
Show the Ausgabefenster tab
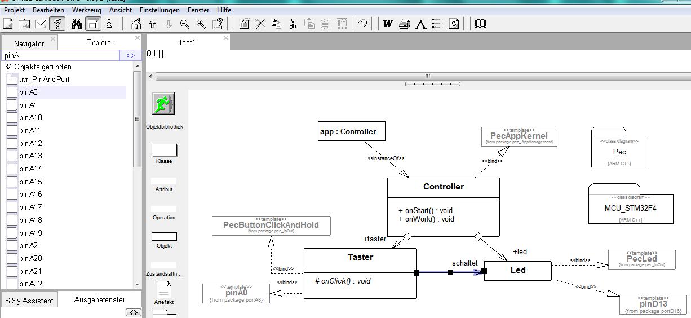100,300
